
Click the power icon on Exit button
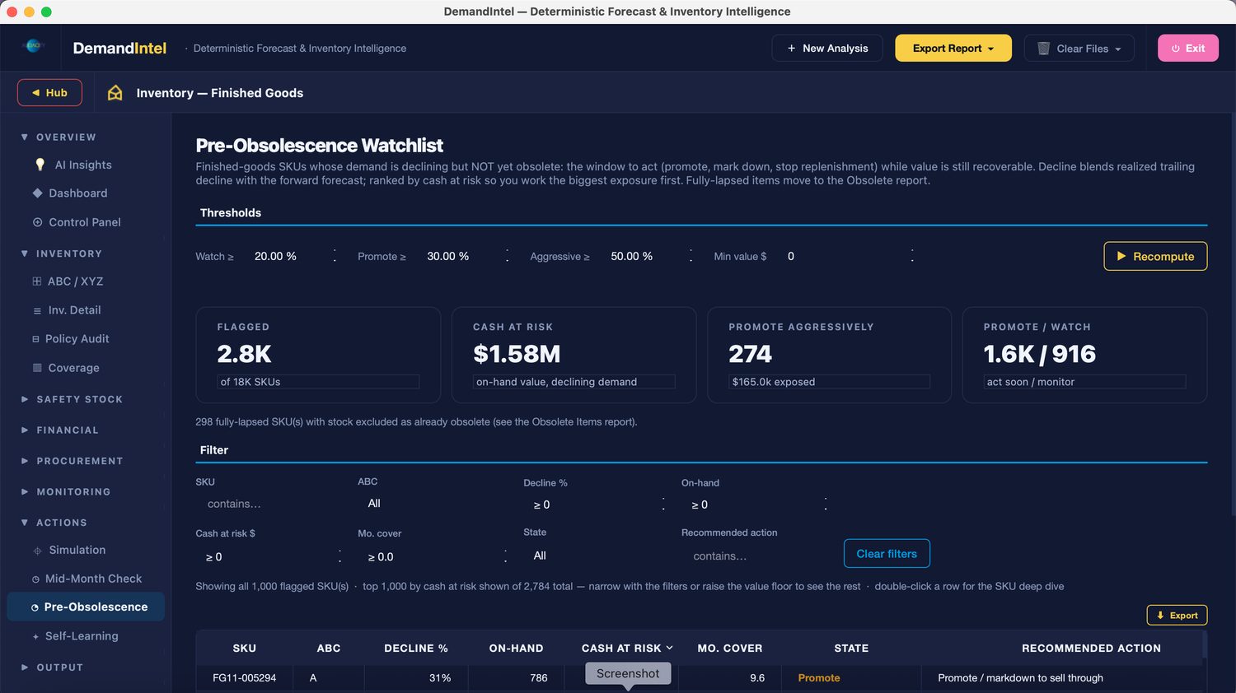click(x=1176, y=49)
